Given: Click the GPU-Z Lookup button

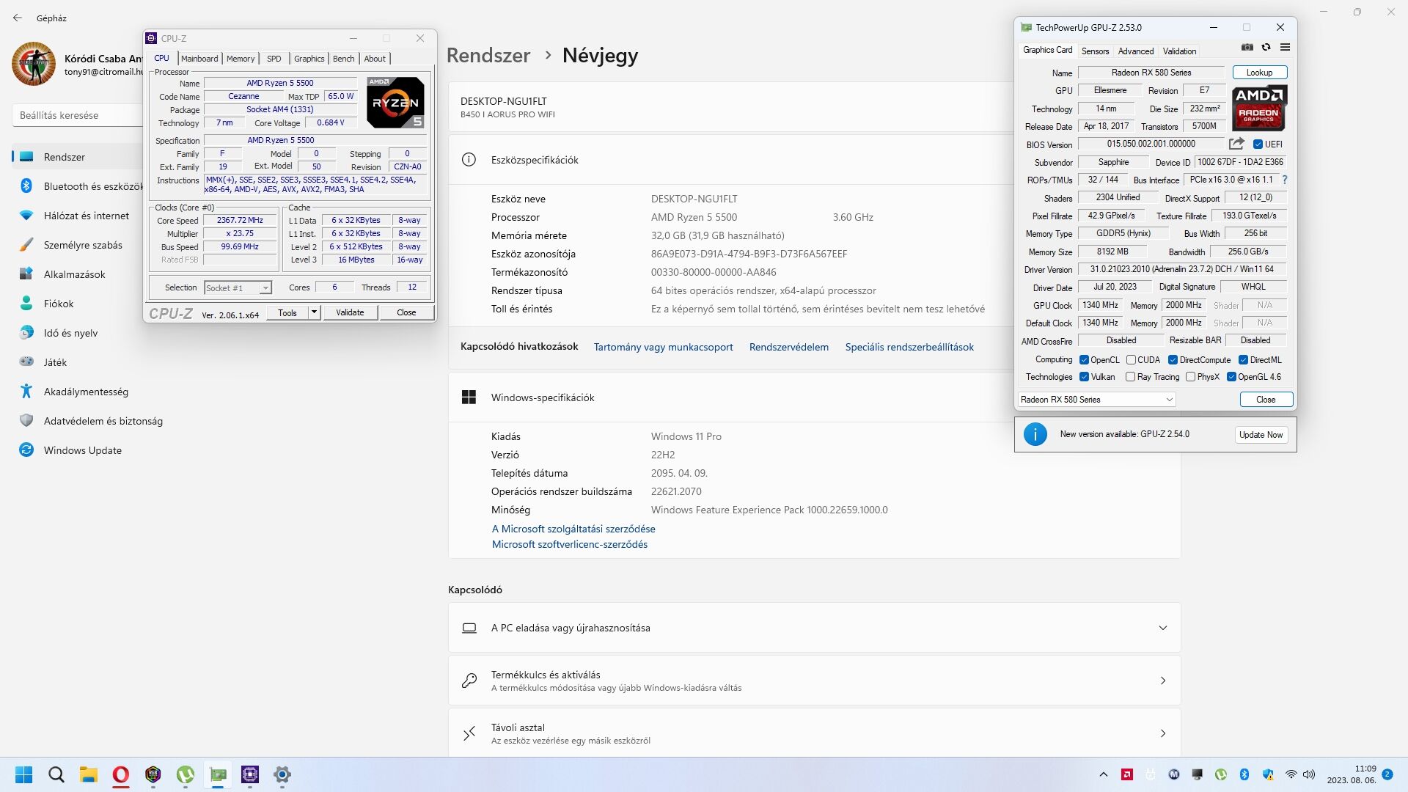Looking at the screenshot, I should click(1259, 73).
